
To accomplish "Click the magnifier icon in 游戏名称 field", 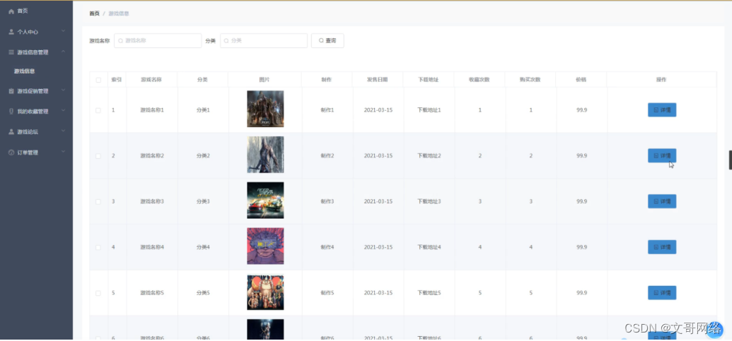I will point(120,41).
